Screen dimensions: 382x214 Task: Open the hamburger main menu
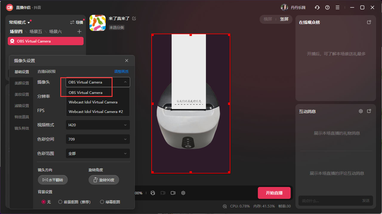338,7
